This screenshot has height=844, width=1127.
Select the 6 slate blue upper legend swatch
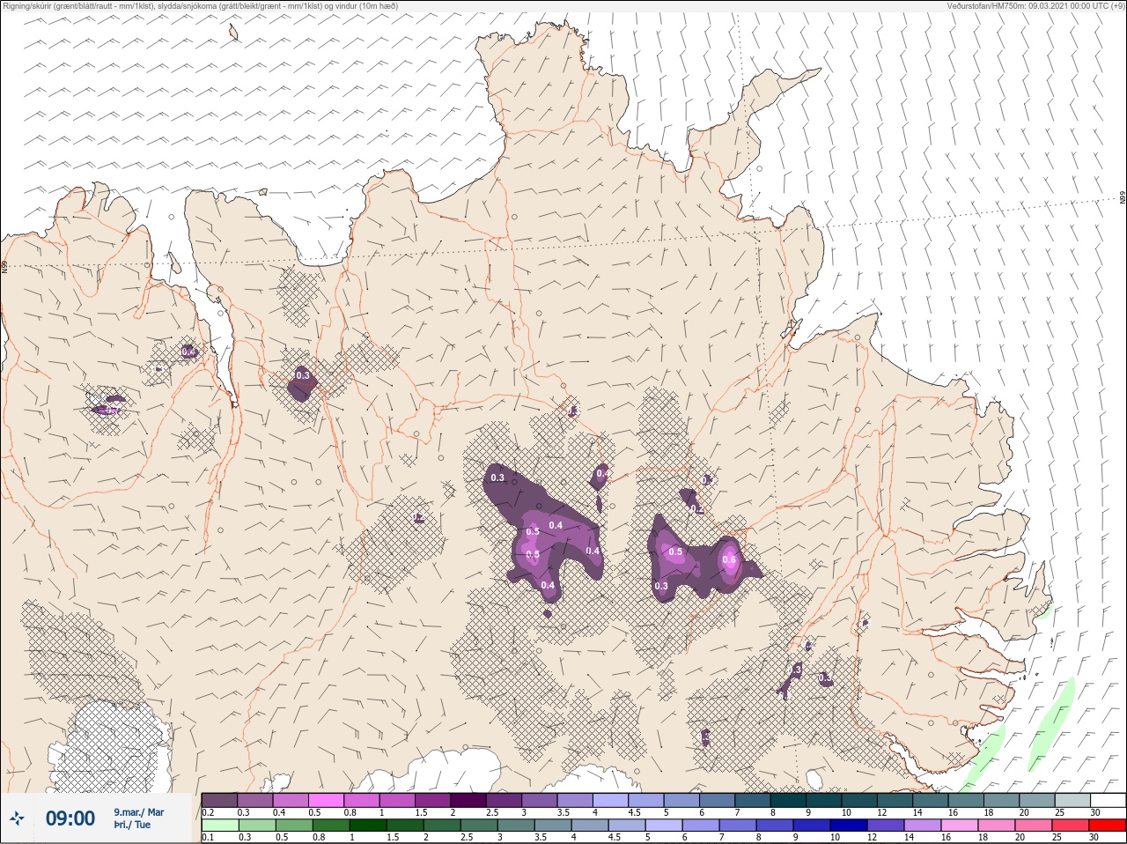pyautogui.click(x=717, y=800)
